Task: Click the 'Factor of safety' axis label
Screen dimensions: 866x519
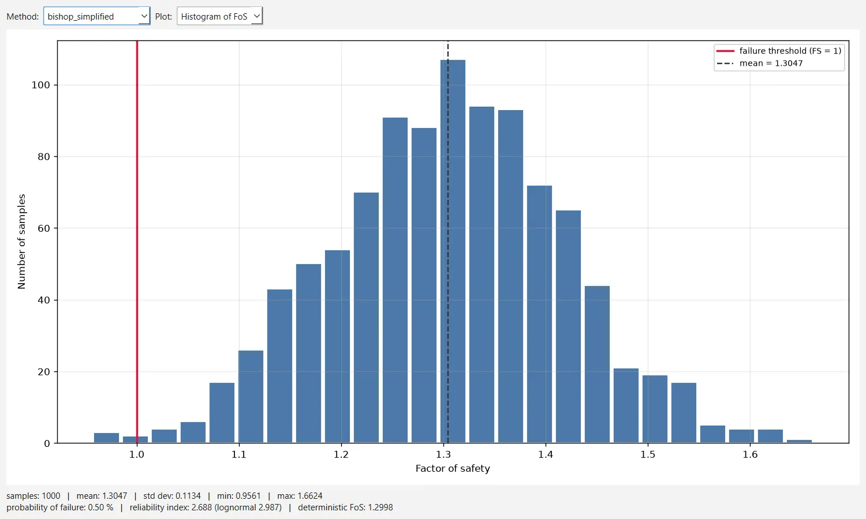Action: click(x=453, y=468)
